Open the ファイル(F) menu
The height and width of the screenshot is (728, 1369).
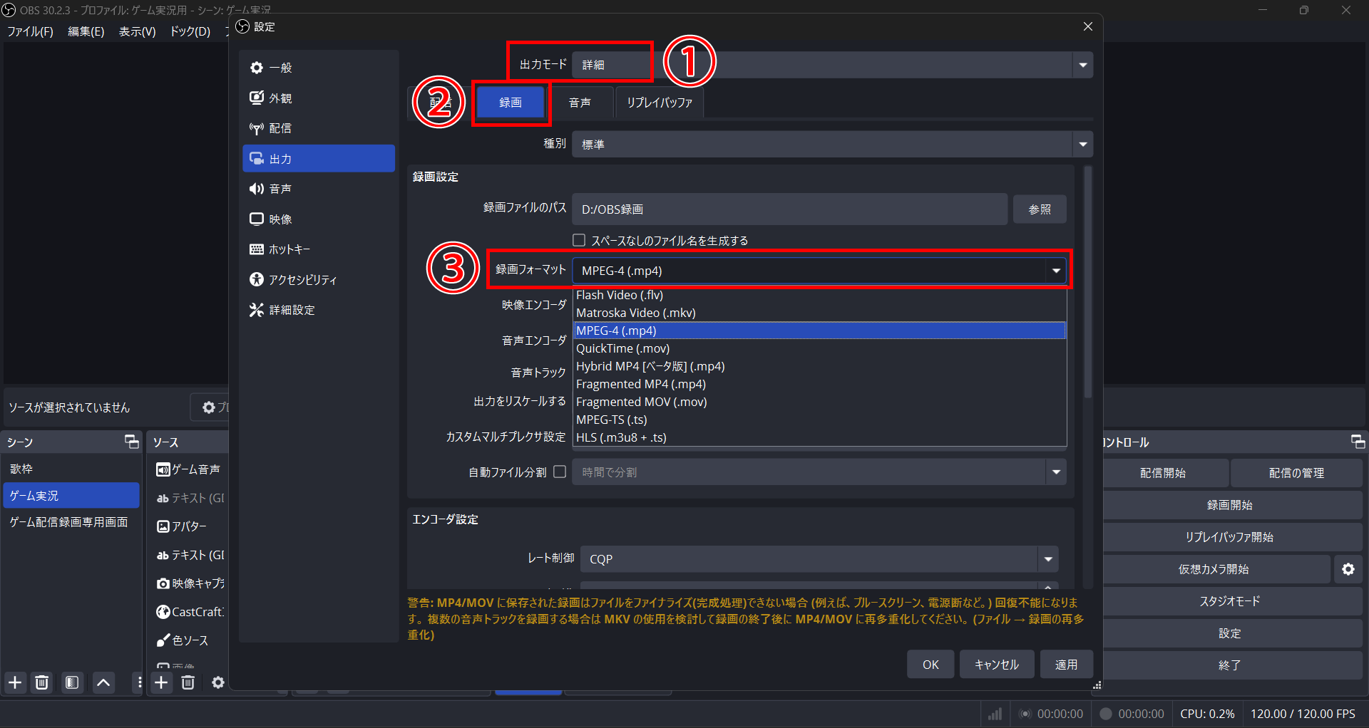tap(31, 31)
